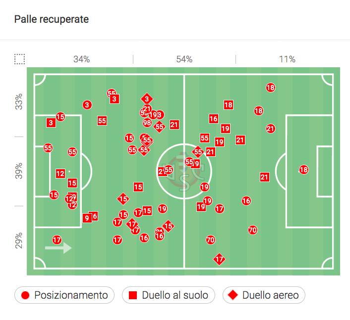Select the circle marker numbered 98
Screen dimensions: 350x320
[x=147, y=123]
